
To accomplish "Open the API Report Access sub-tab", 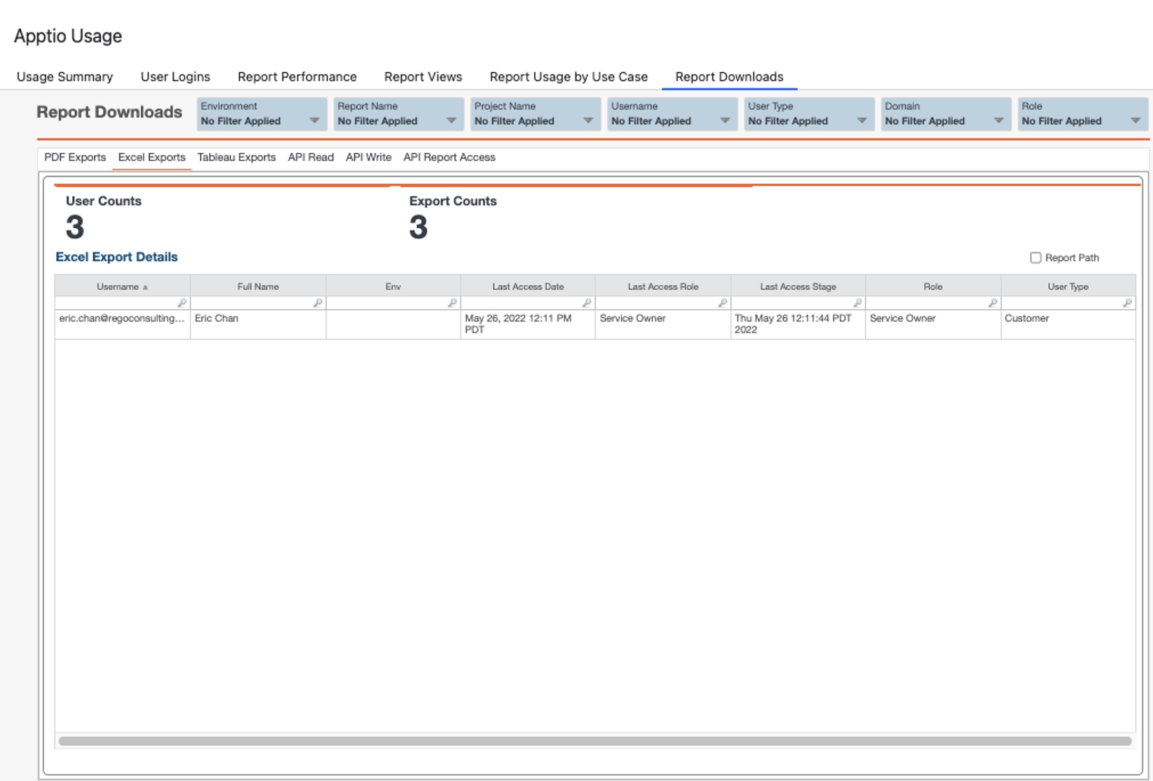I will pos(449,157).
